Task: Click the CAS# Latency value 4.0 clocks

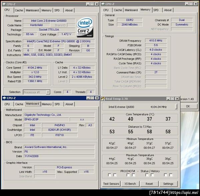Action: [156, 50]
